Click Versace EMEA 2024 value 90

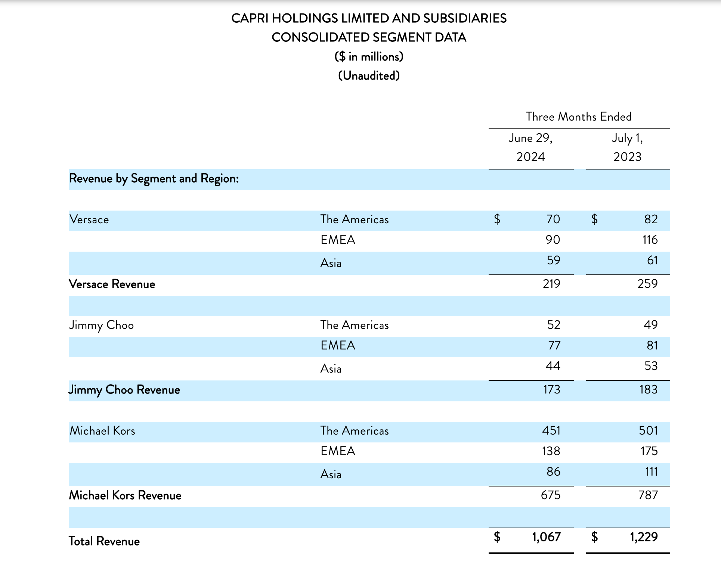[553, 240]
